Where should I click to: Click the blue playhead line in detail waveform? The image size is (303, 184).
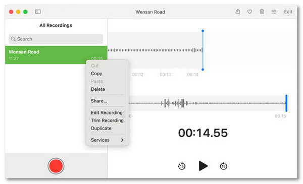203,50
